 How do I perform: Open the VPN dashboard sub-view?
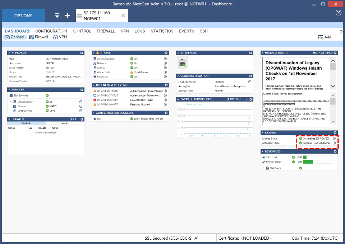[60, 37]
